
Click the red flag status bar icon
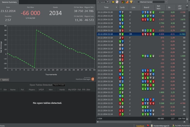coord(148,126)
